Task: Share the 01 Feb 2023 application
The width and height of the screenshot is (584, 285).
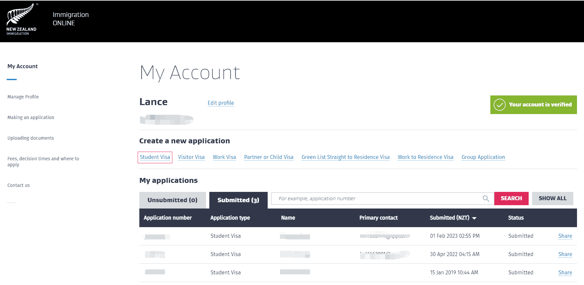Action: pos(565,236)
